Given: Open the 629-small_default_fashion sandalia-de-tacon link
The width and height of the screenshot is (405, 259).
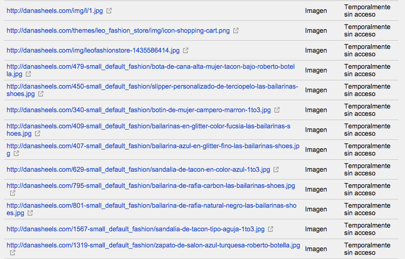Looking at the screenshot, I should pyautogui.click(x=138, y=169).
